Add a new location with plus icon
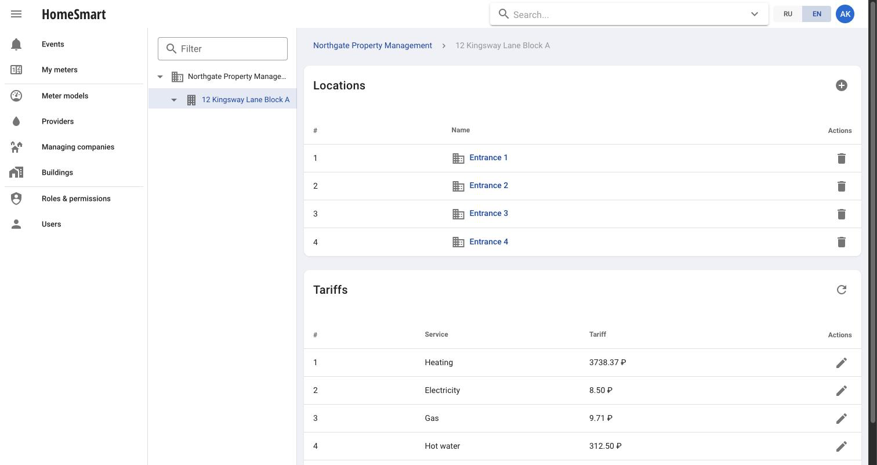This screenshot has width=877, height=465. (842, 85)
